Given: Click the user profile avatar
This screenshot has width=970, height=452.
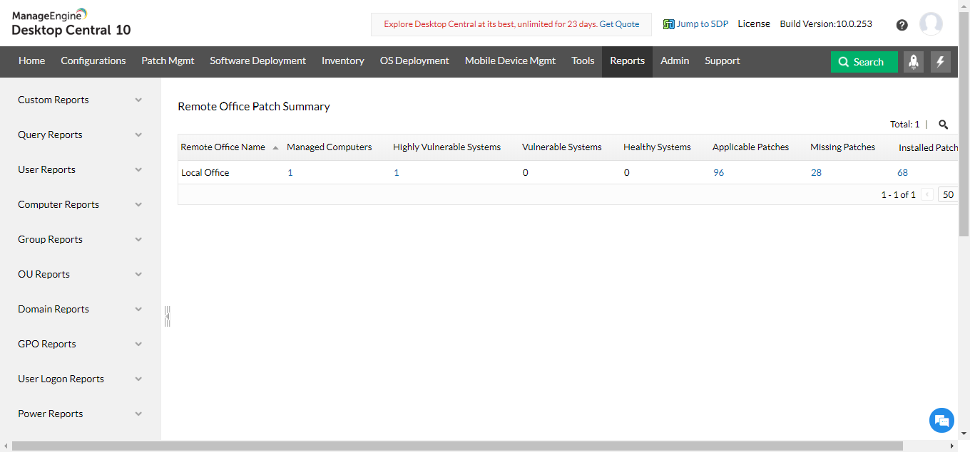Looking at the screenshot, I should [x=931, y=24].
